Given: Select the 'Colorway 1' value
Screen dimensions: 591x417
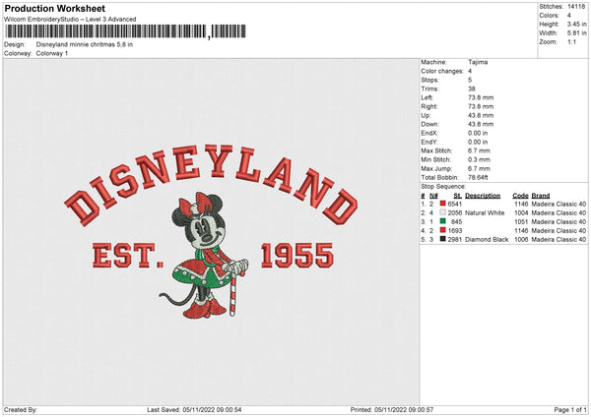Looking at the screenshot, I should point(52,53).
